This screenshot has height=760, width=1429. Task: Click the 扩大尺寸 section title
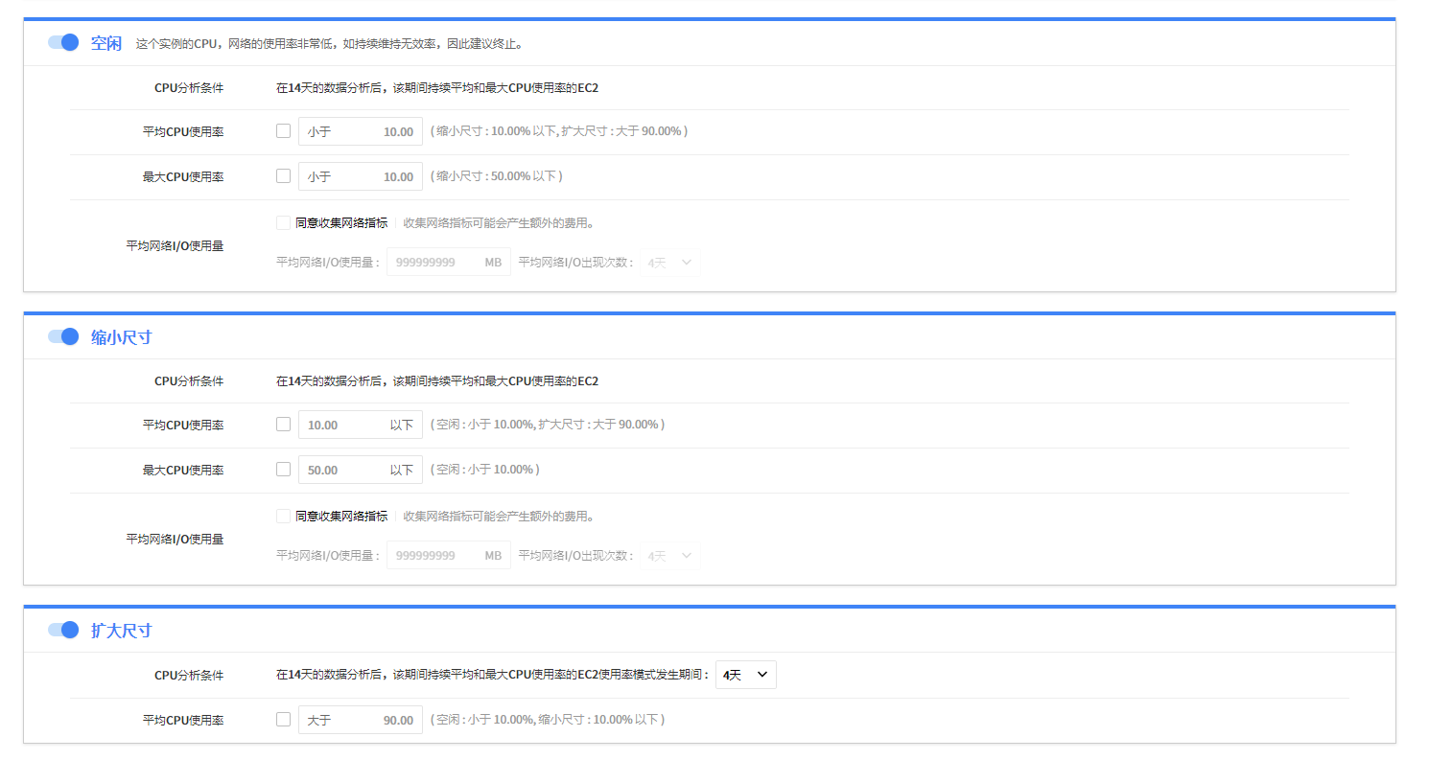click(x=122, y=631)
